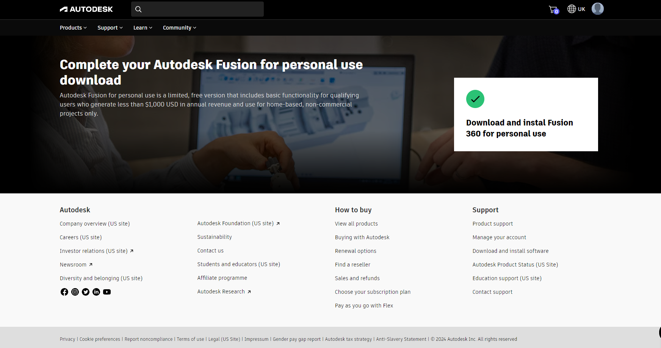Screen dimensions: 661x348
Task: Click the green checkmark icon
Action: coord(475,99)
